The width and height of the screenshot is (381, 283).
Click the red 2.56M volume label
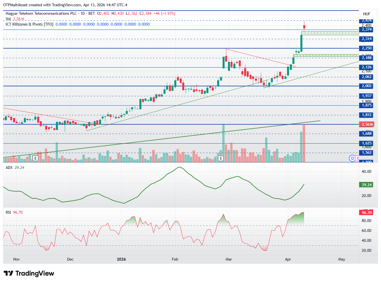click(367, 124)
